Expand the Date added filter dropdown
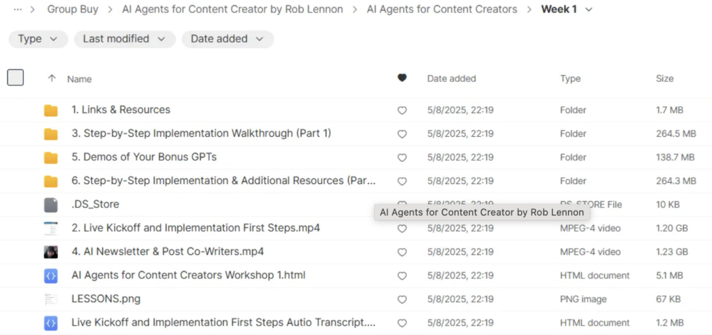712x335 pixels. pos(227,39)
